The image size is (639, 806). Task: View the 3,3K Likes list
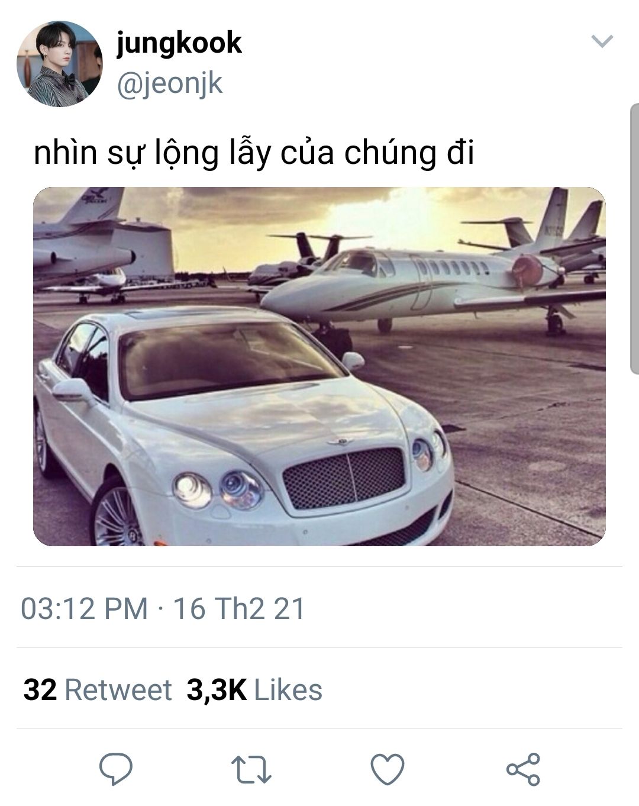tap(254, 689)
